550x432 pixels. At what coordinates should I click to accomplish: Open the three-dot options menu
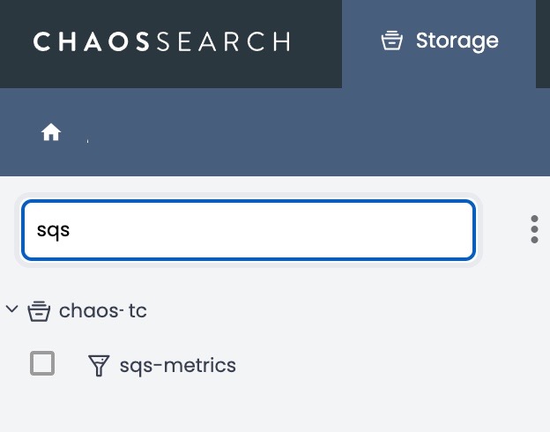[534, 229]
